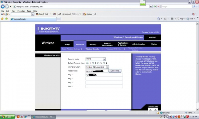Viewport: 199px width, 119px height.
Task: Open Google toolbar Options
Action: tap(88, 14)
